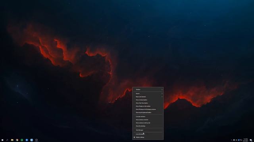Open Taskbar settings from context menu
Screen dimensions: 254x142
148,137
